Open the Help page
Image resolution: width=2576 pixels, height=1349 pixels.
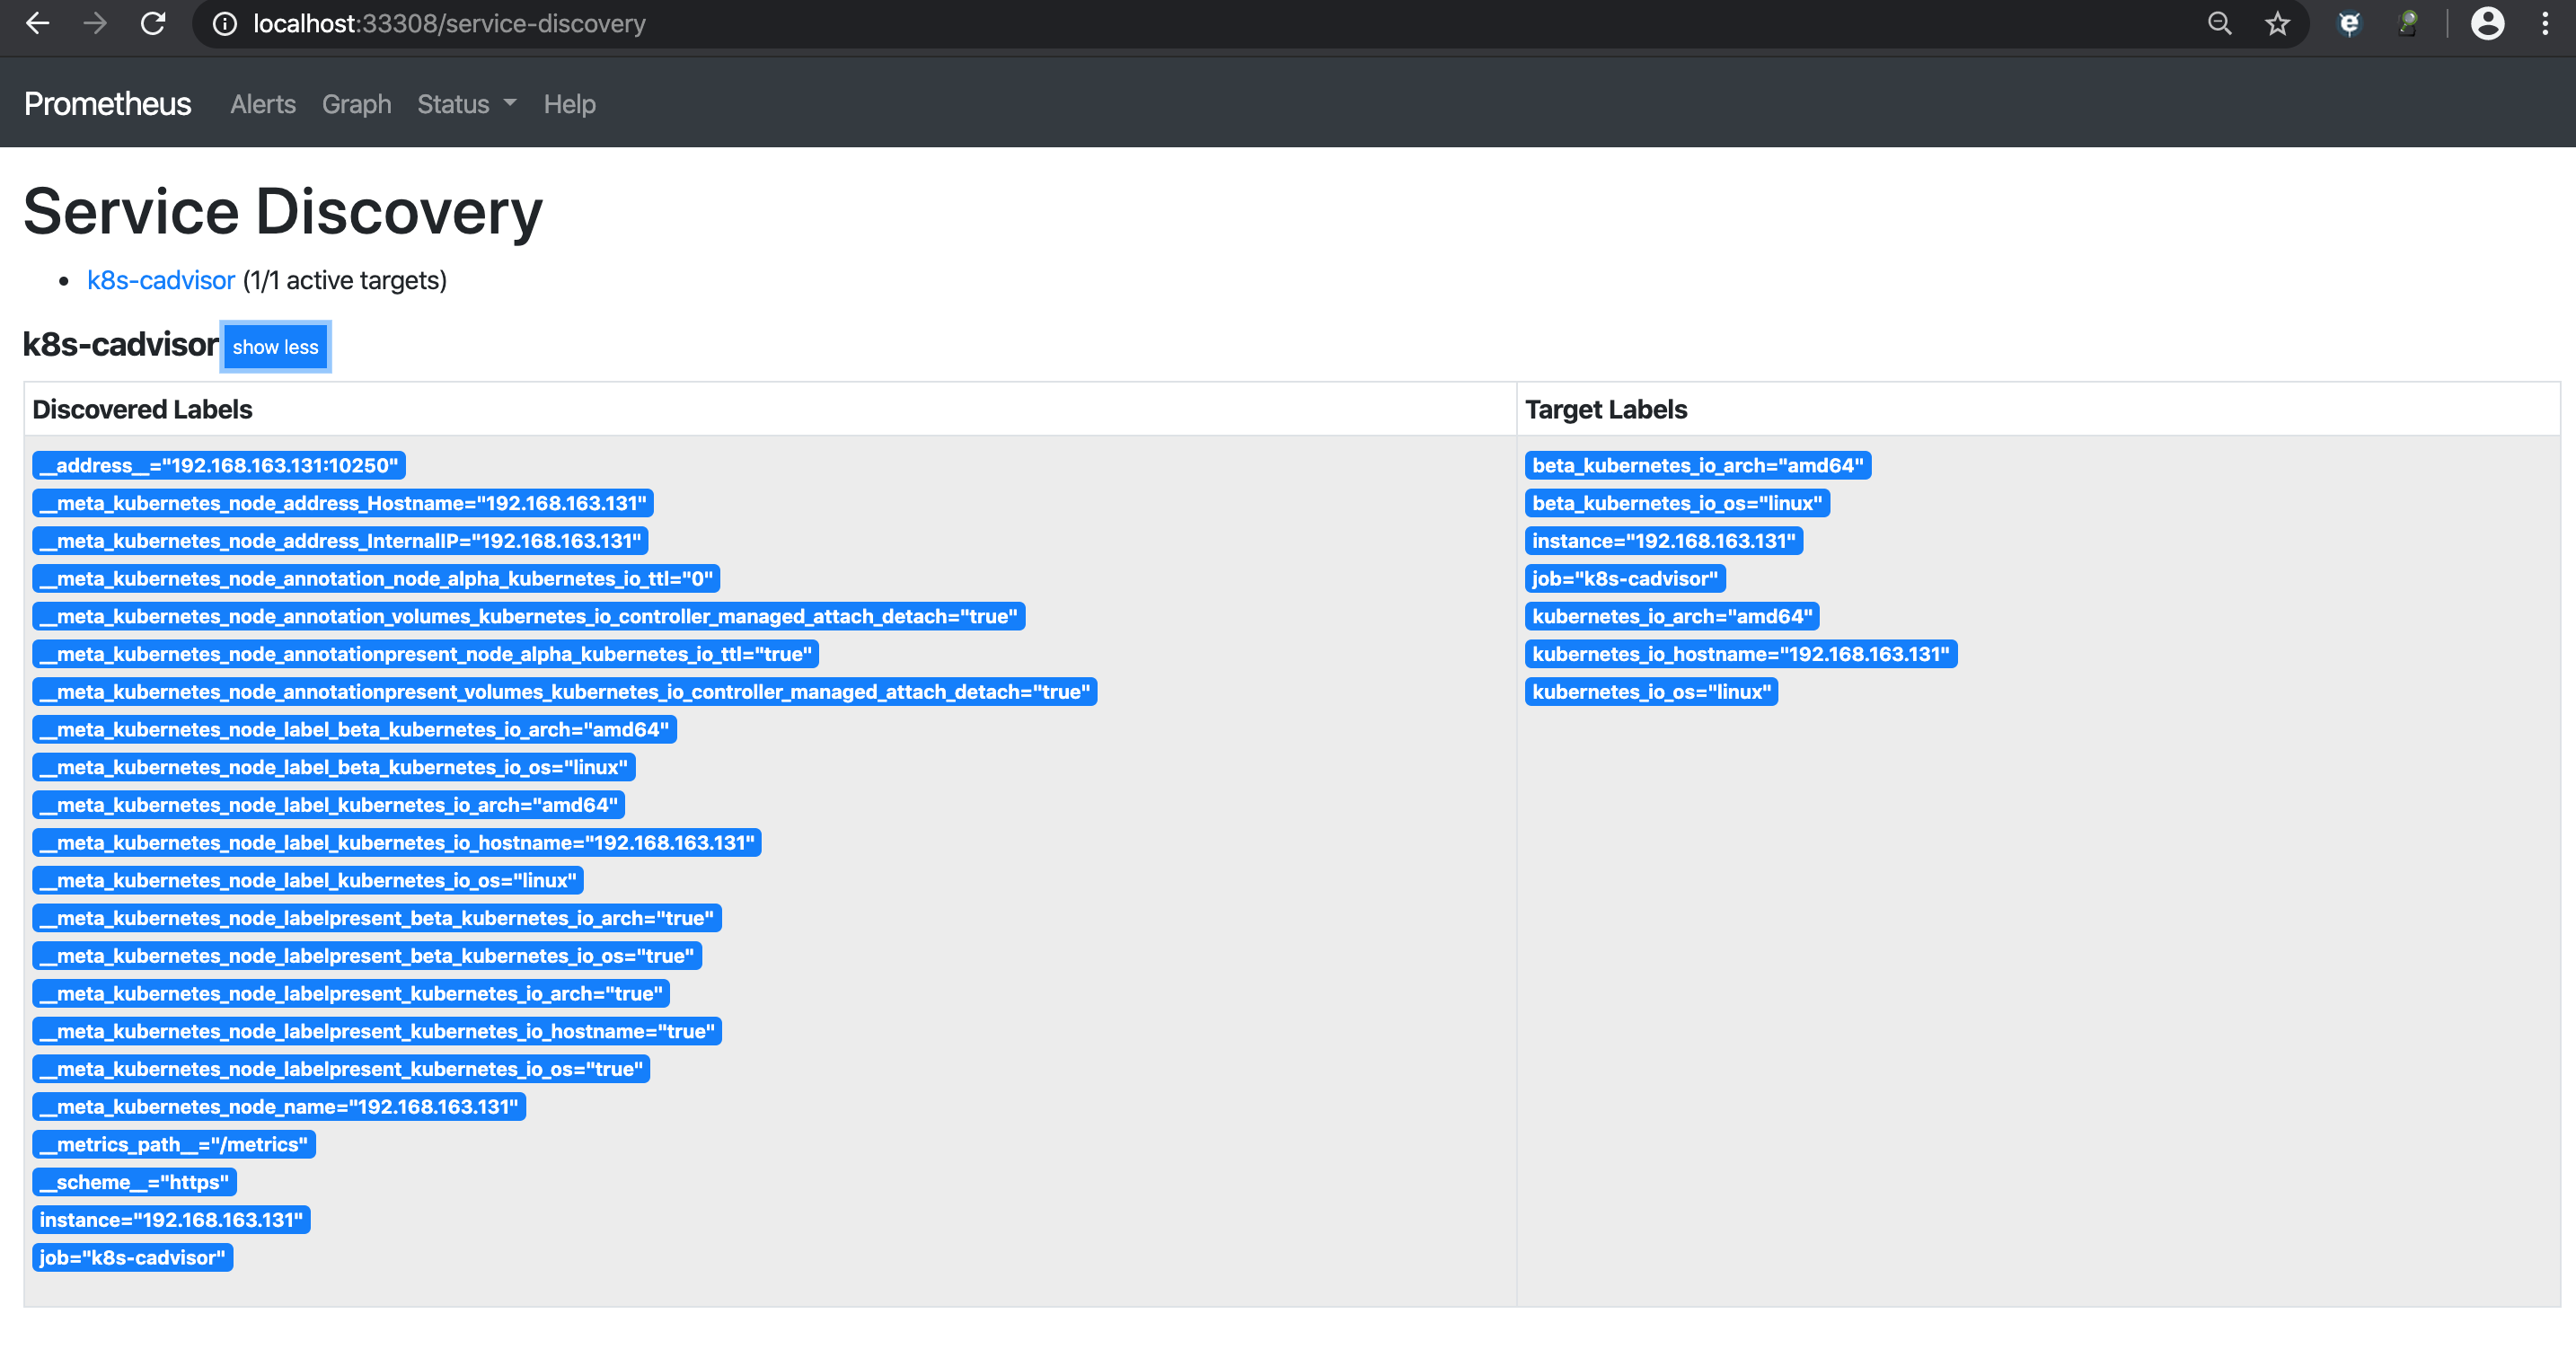[569, 104]
